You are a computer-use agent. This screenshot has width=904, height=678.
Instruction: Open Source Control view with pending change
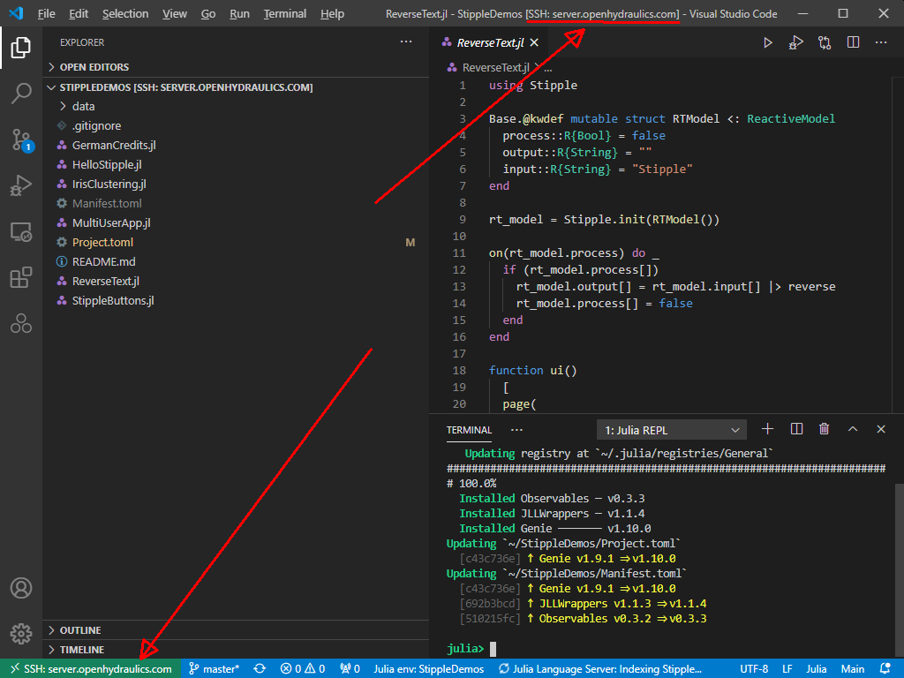click(21, 139)
